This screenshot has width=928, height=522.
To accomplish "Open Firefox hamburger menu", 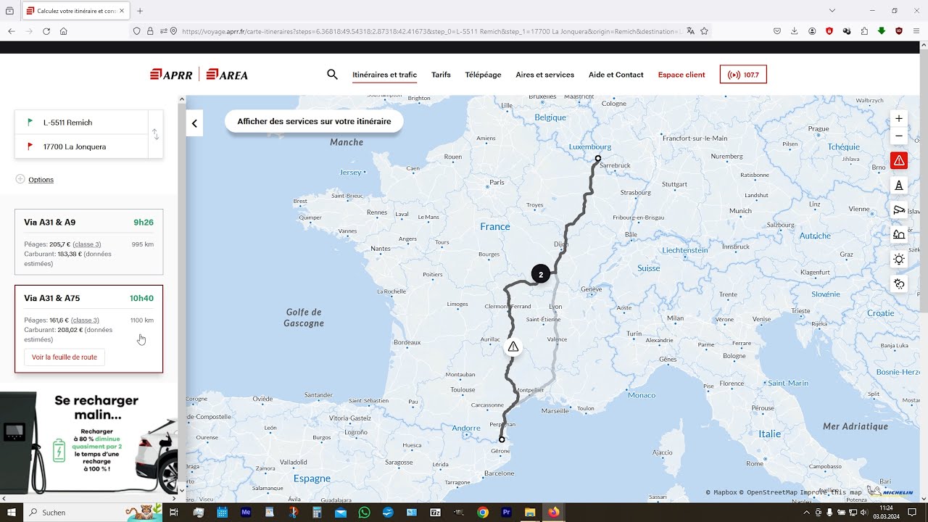I will (917, 31).
